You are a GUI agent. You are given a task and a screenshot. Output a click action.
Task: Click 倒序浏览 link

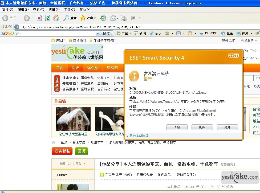tap(164, 175)
